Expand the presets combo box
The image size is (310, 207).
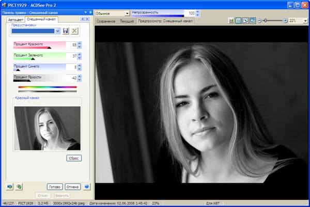pyautogui.click(x=57, y=31)
